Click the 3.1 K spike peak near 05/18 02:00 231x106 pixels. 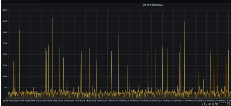pos(19,30)
